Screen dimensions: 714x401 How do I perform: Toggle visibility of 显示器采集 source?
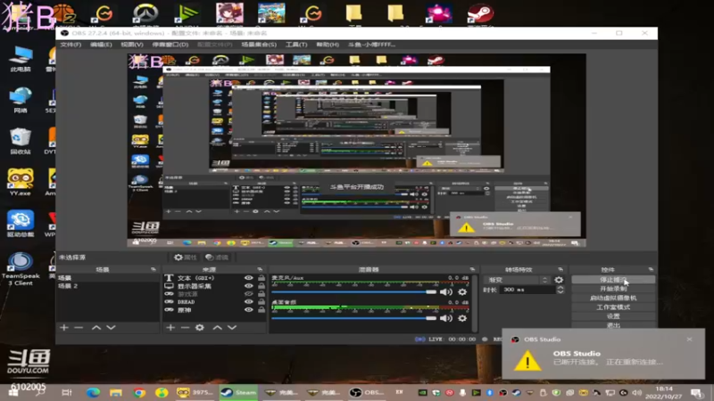249,286
